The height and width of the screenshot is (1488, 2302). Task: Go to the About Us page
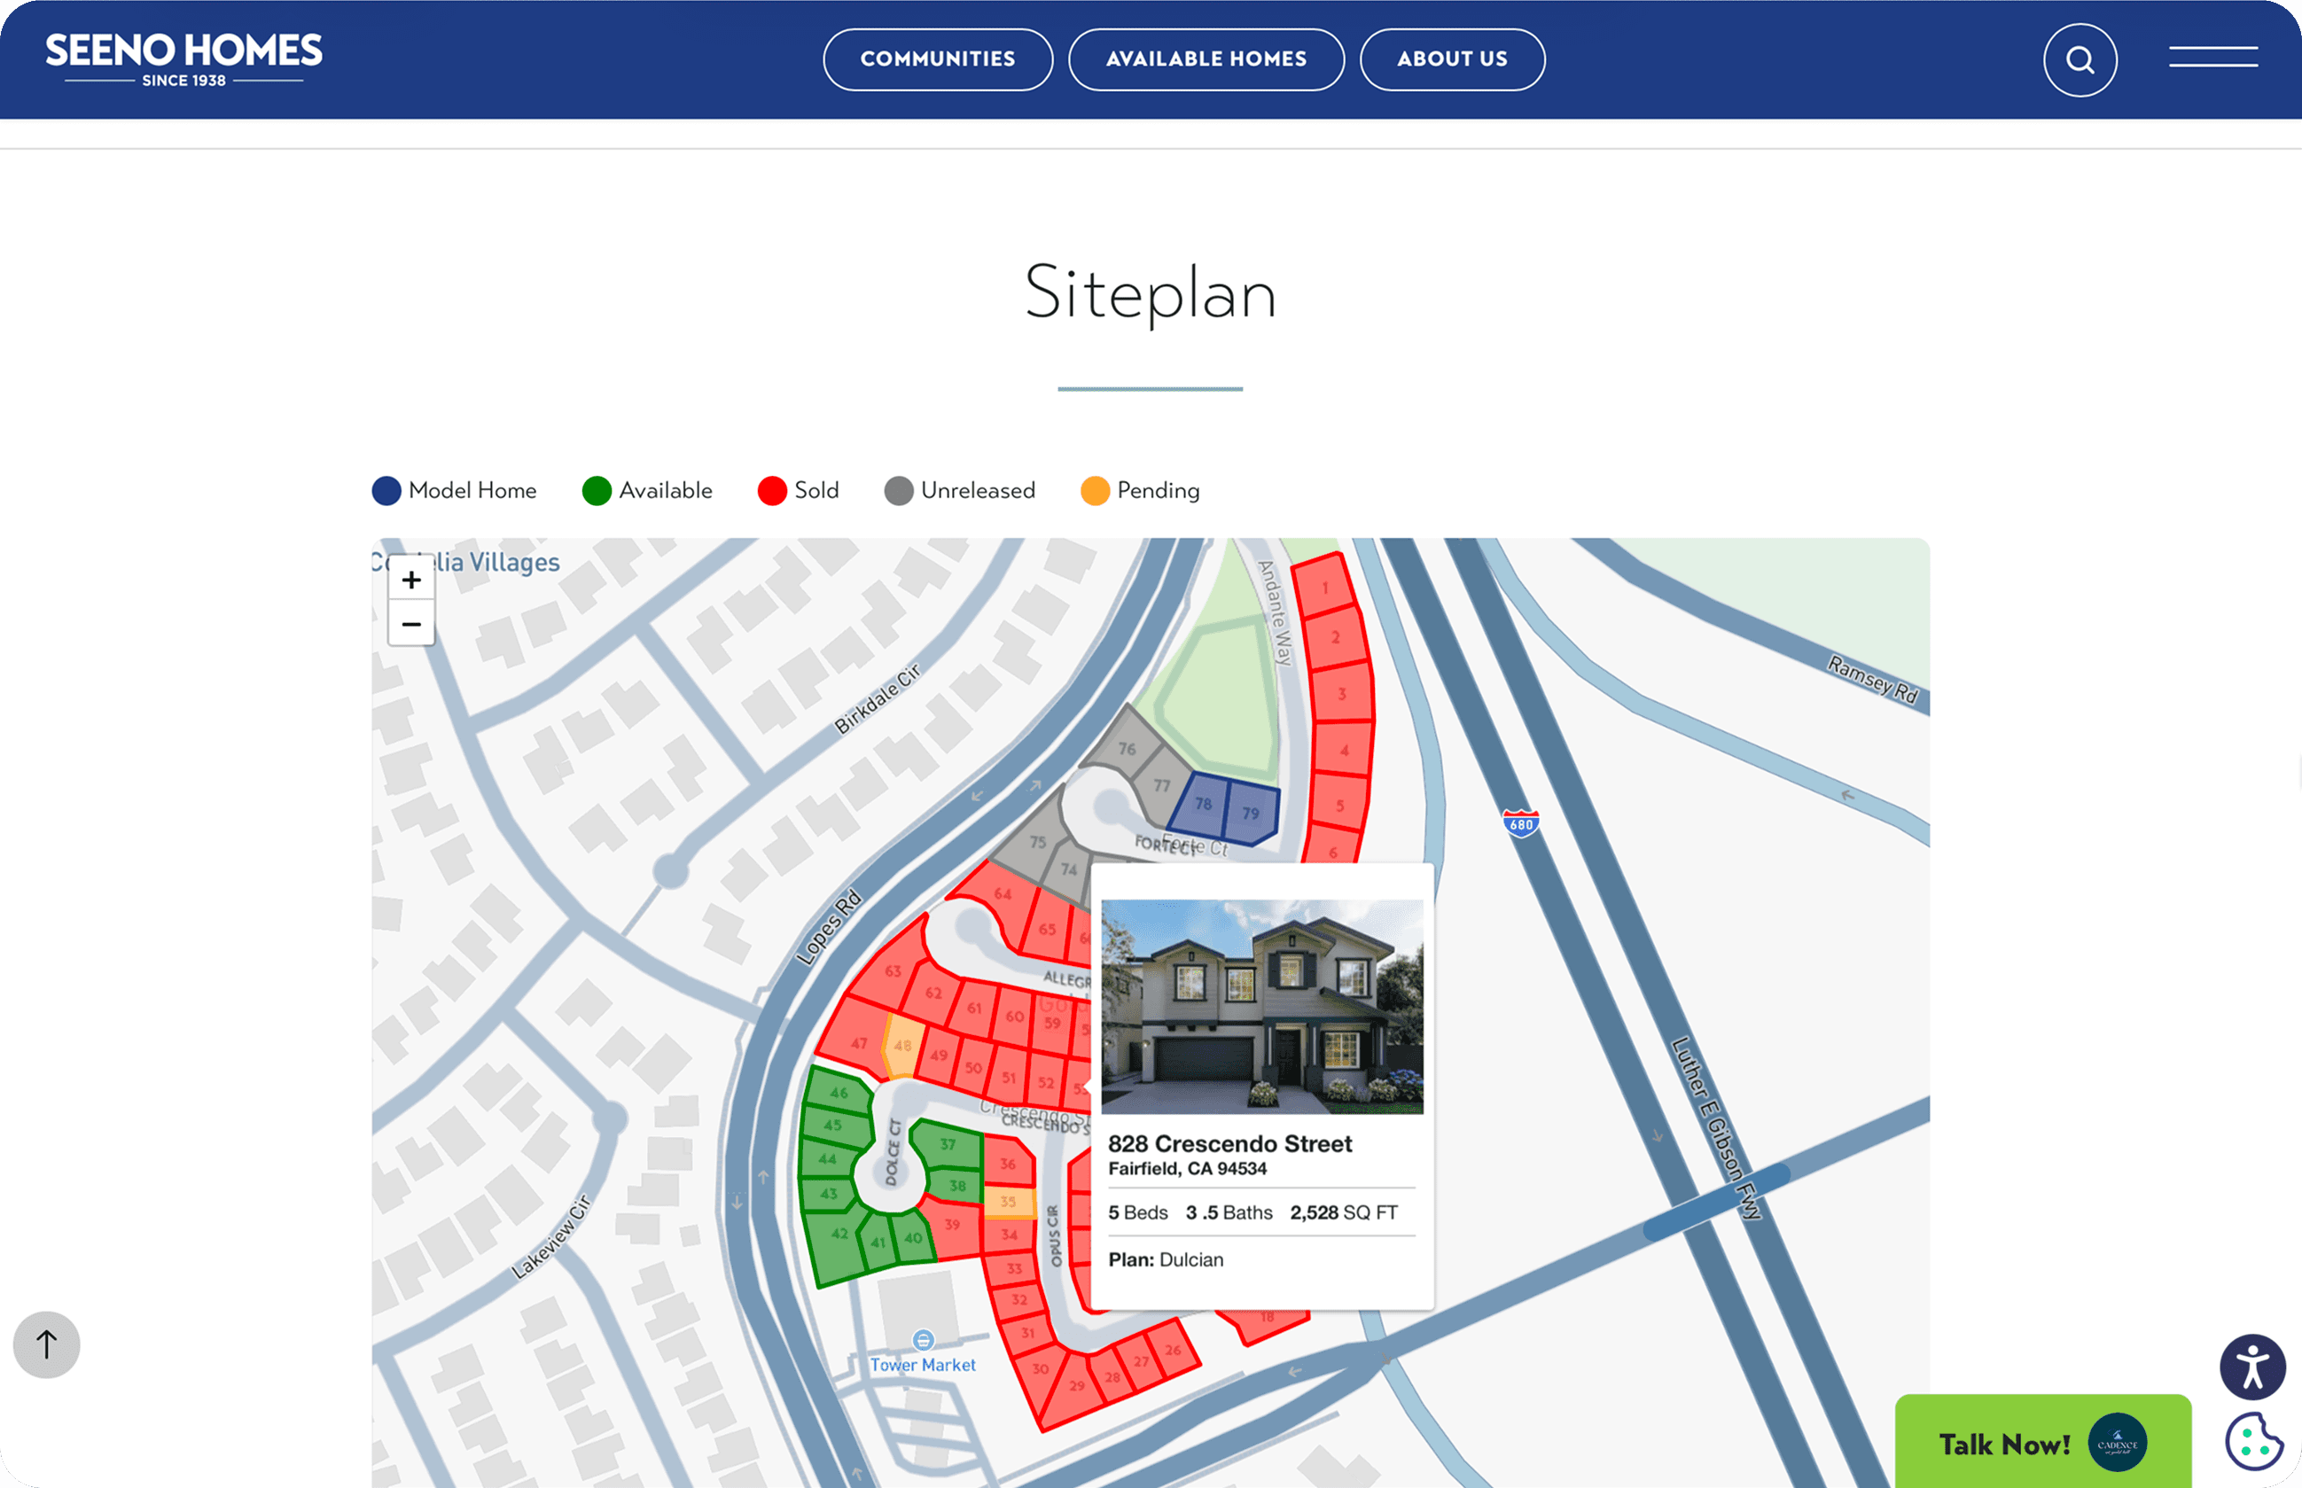pos(1452,60)
